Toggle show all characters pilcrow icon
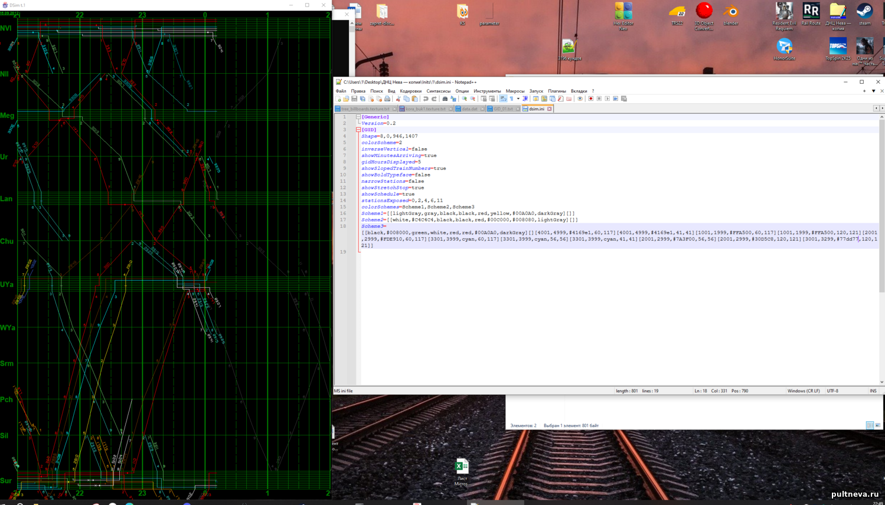The image size is (885, 505). (x=512, y=99)
